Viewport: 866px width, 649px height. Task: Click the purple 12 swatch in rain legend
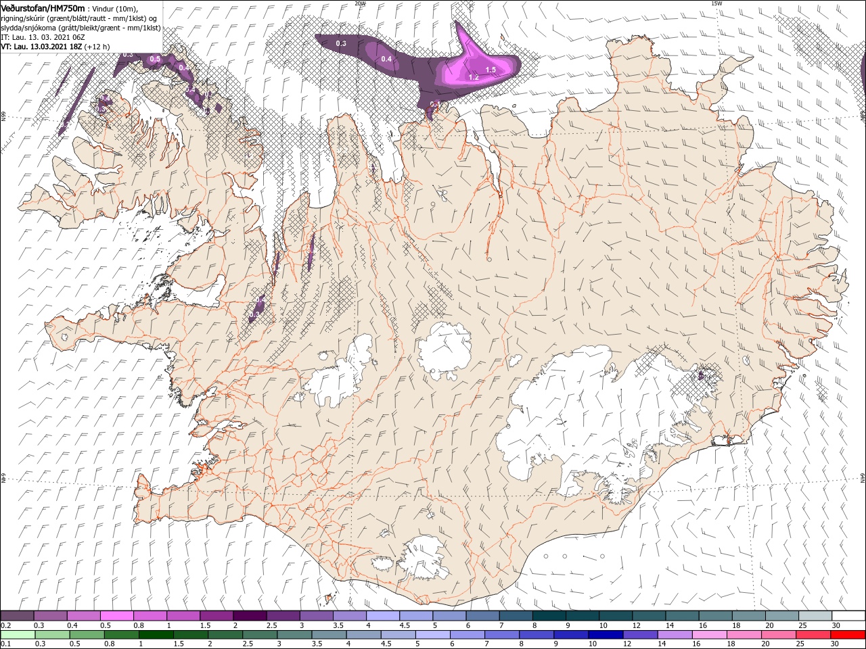click(x=640, y=635)
